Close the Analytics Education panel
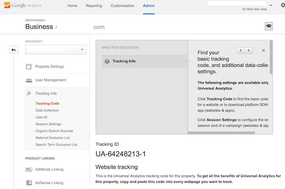Screen dimensions: 285x189 (264, 50)
